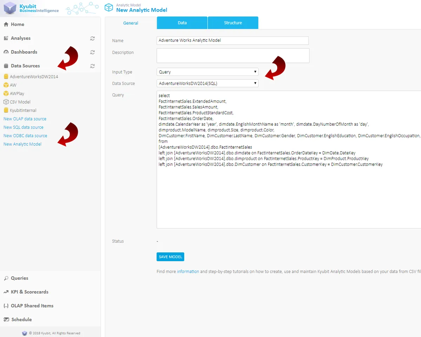This screenshot has width=421, height=337.
Task: Click the CSV Model cube icon
Action: click(6, 102)
